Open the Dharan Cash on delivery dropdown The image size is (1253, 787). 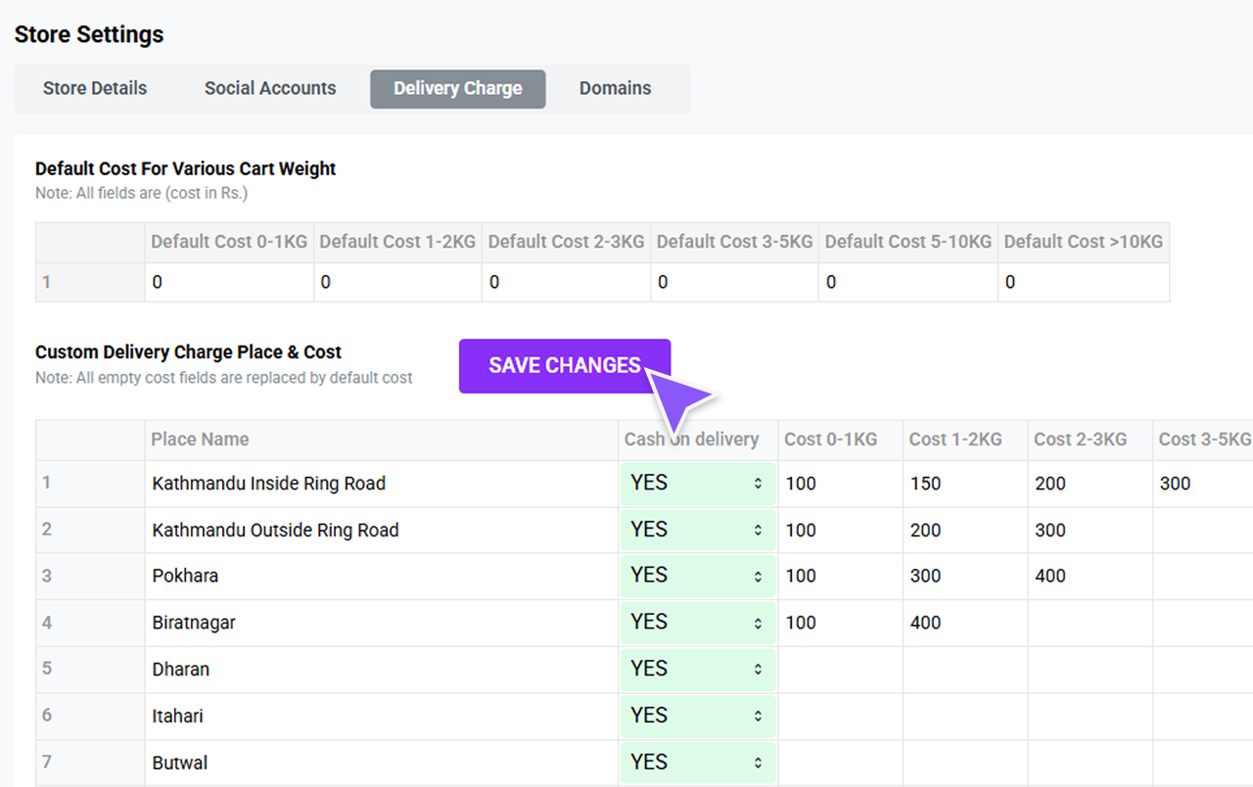[x=697, y=669]
